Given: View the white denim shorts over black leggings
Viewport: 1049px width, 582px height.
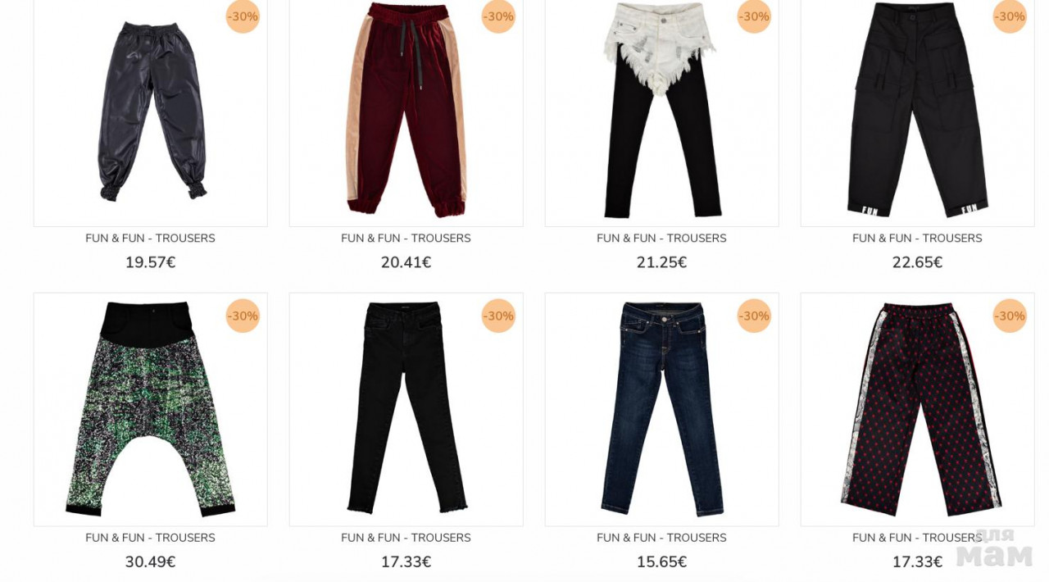Looking at the screenshot, I should coord(661,112).
